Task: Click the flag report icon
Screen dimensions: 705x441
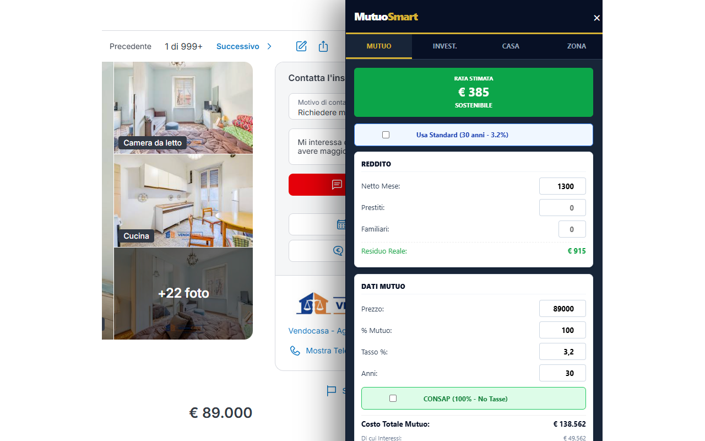Action: [x=332, y=391]
